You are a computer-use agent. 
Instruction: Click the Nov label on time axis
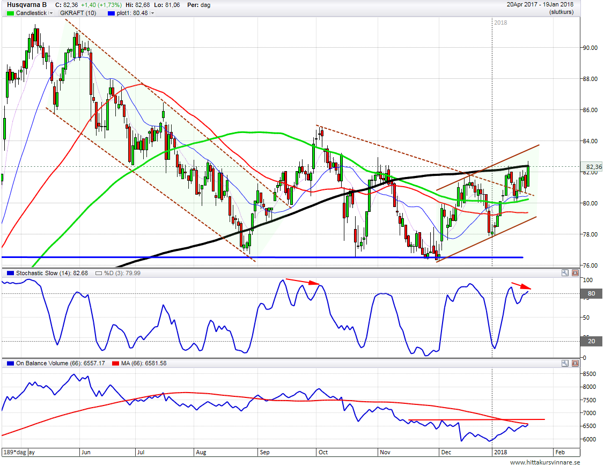385,452
